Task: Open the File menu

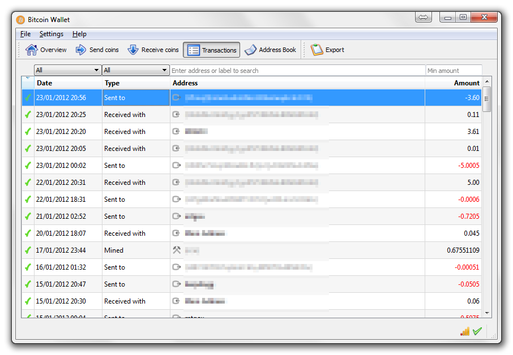Action: [25, 34]
